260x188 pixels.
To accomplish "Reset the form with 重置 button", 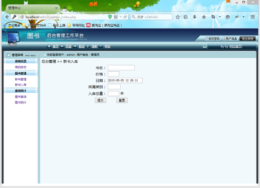I will (x=122, y=100).
